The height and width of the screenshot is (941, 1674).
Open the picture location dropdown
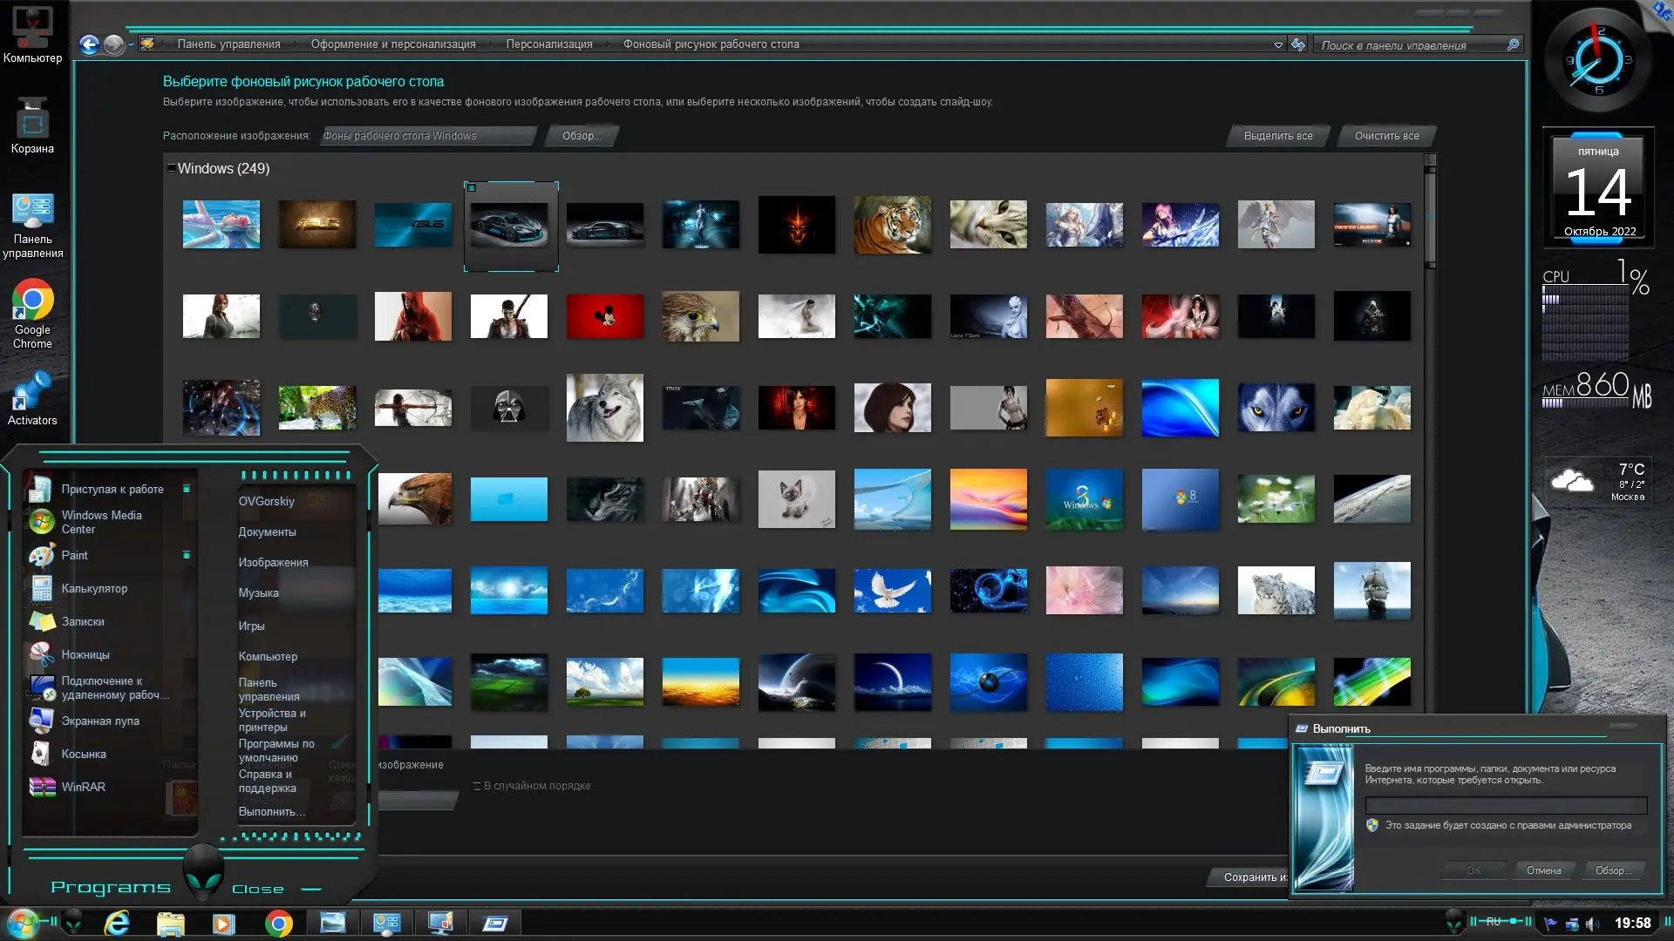427,136
